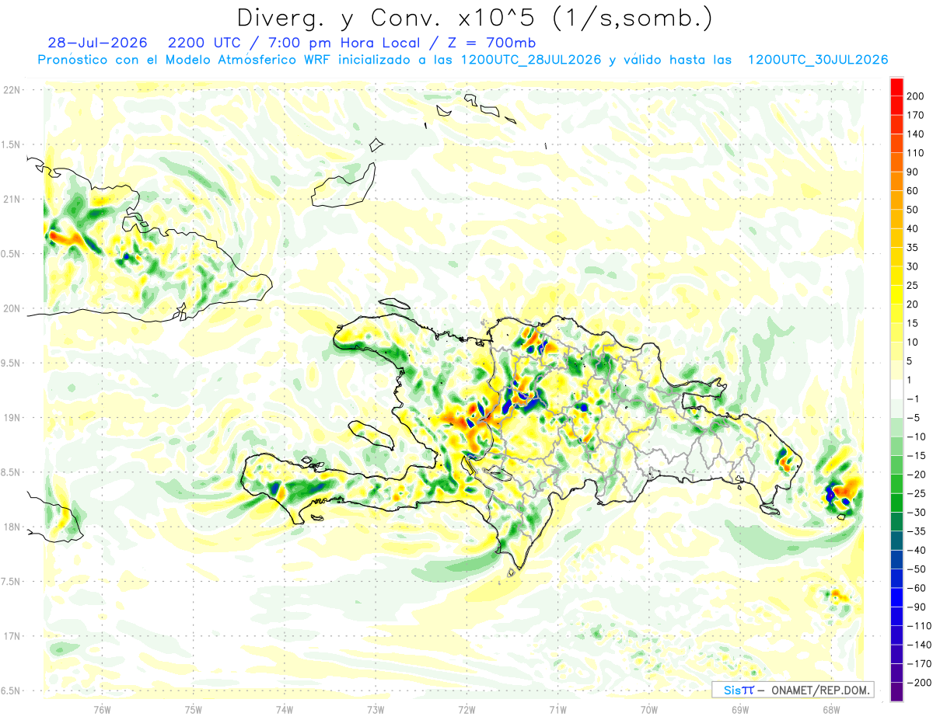Click the '0.5N' latitude label
This screenshot has height=720, width=933.
tap(11, 254)
